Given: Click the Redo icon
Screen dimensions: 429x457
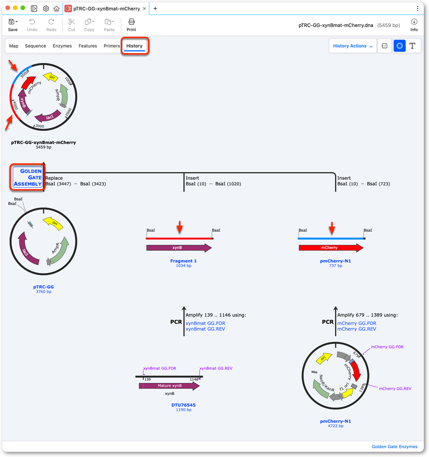Looking at the screenshot, I should 51,22.
